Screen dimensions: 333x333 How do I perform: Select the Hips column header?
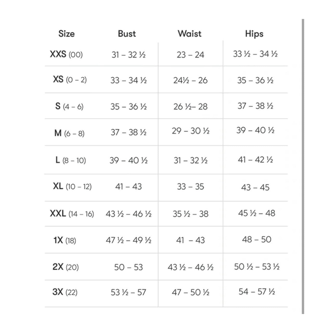click(x=254, y=34)
